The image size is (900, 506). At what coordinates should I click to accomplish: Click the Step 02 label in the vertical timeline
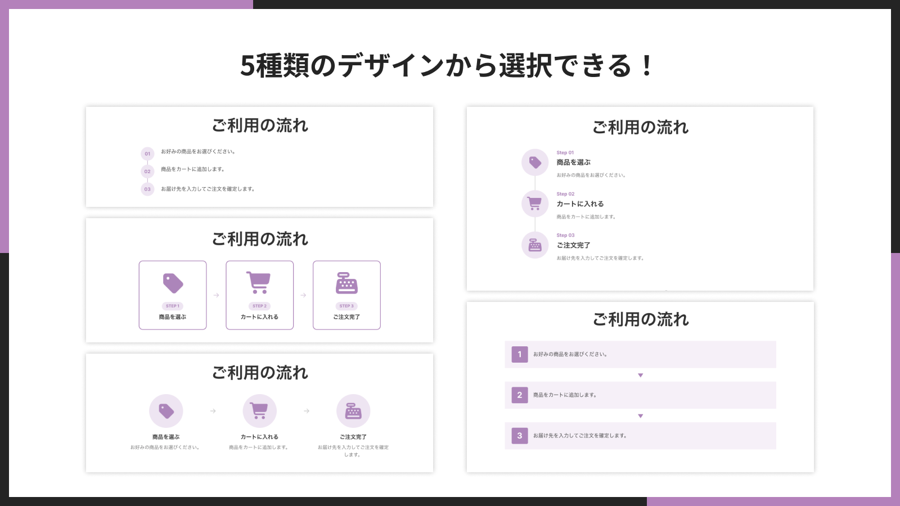point(565,194)
